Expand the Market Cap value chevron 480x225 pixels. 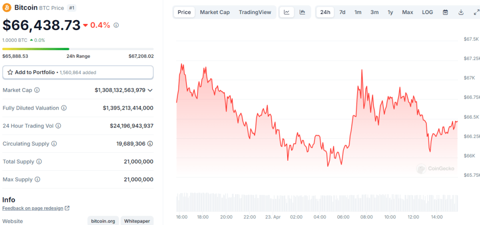point(150,90)
